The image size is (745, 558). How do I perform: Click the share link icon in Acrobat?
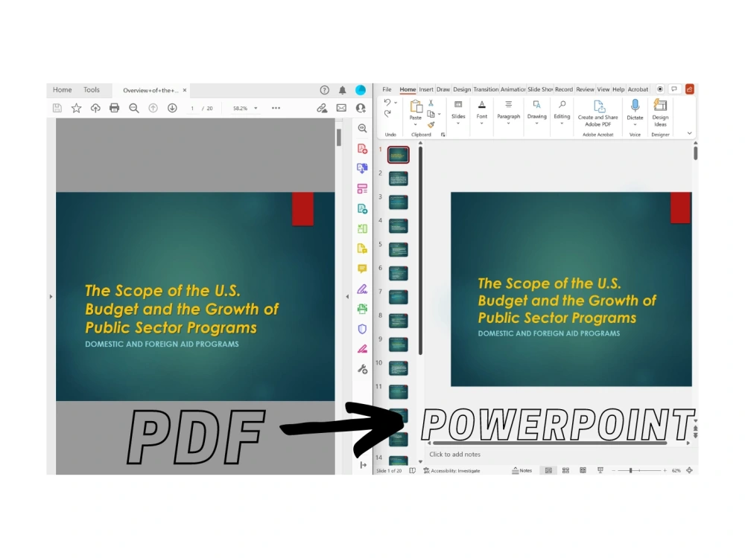pyautogui.click(x=322, y=108)
